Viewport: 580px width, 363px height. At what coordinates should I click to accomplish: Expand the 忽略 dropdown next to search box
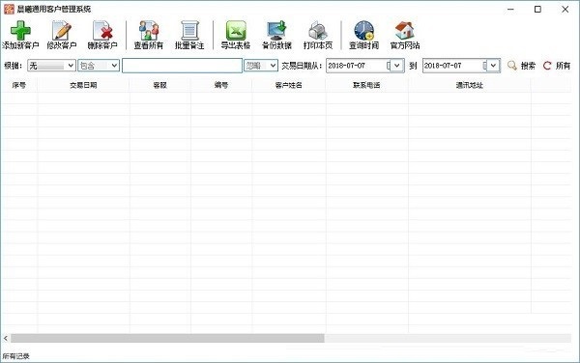point(261,66)
